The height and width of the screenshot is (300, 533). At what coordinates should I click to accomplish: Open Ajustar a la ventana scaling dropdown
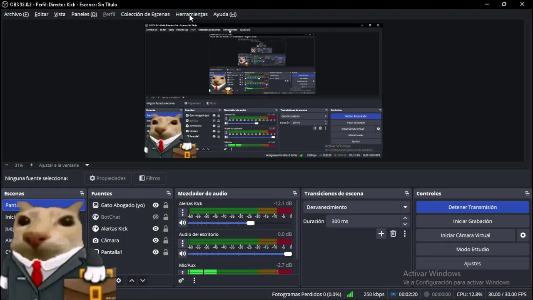click(64, 165)
